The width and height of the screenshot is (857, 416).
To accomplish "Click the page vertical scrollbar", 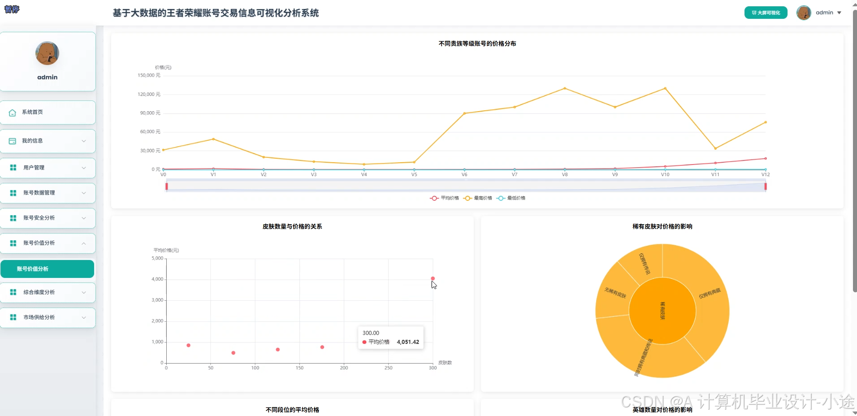I will [854, 150].
